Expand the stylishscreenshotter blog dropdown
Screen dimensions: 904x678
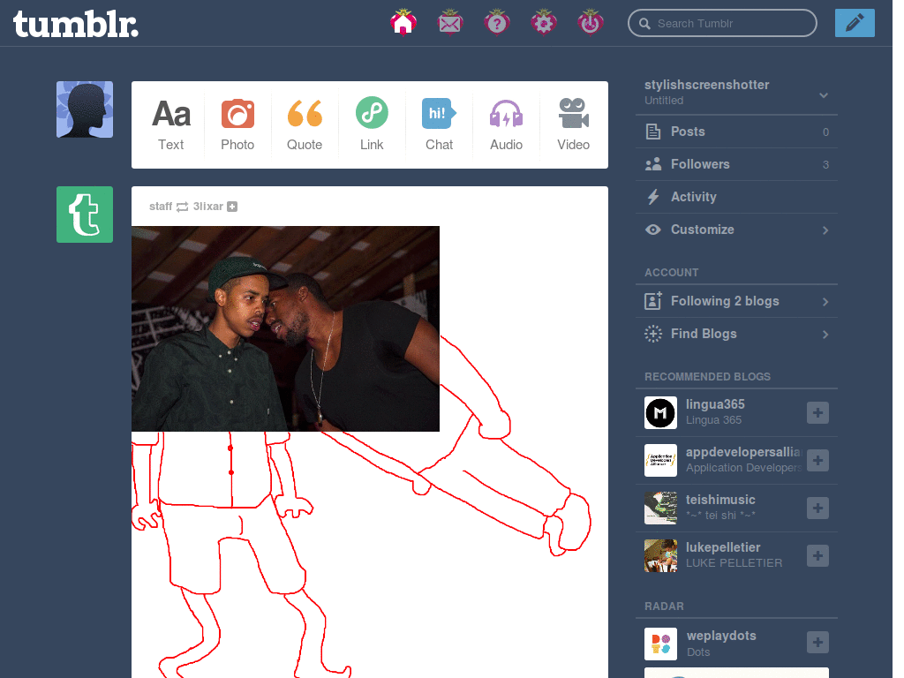[823, 95]
